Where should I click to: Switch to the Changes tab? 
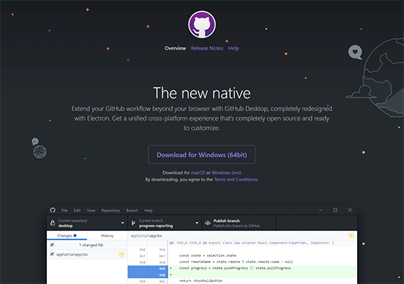[x=67, y=236]
